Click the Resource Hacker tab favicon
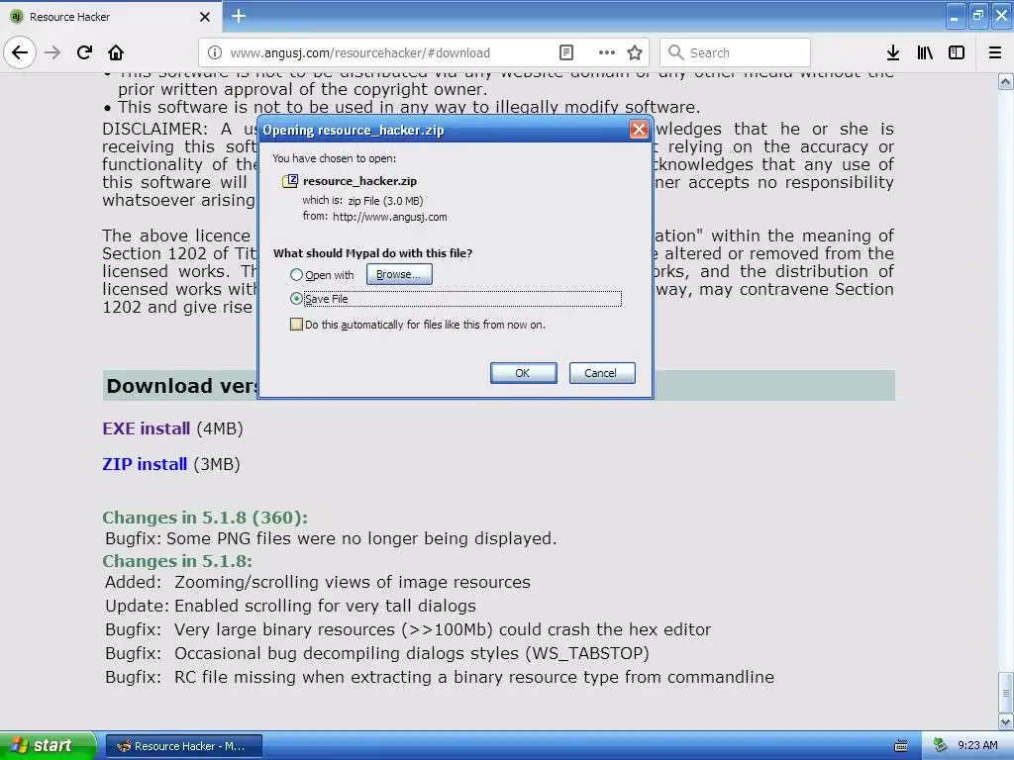The height and width of the screenshot is (760, 1014). (17, 17)
